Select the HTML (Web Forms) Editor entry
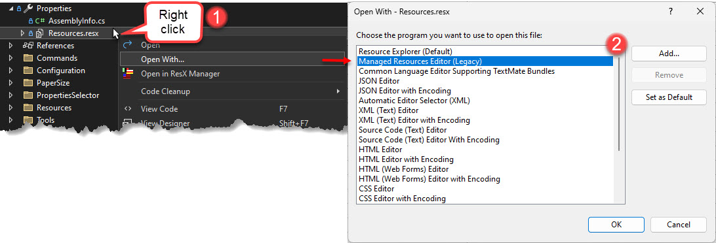 pyautogui.click(x=485, y=169)
